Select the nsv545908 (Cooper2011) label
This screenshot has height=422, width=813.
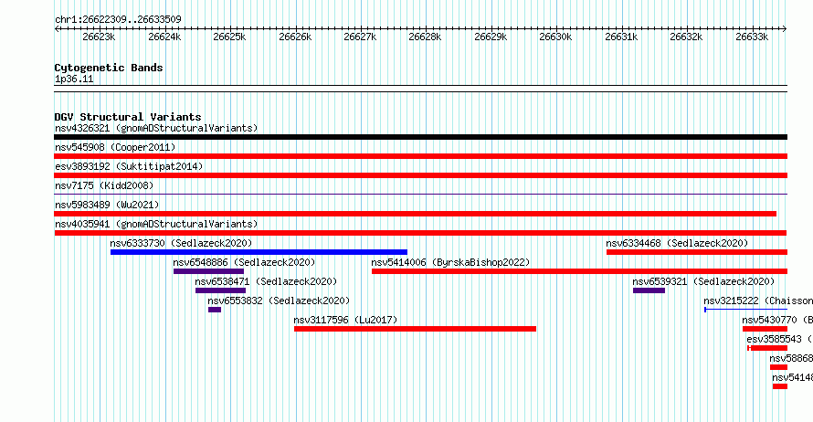(x=115, y=147)
